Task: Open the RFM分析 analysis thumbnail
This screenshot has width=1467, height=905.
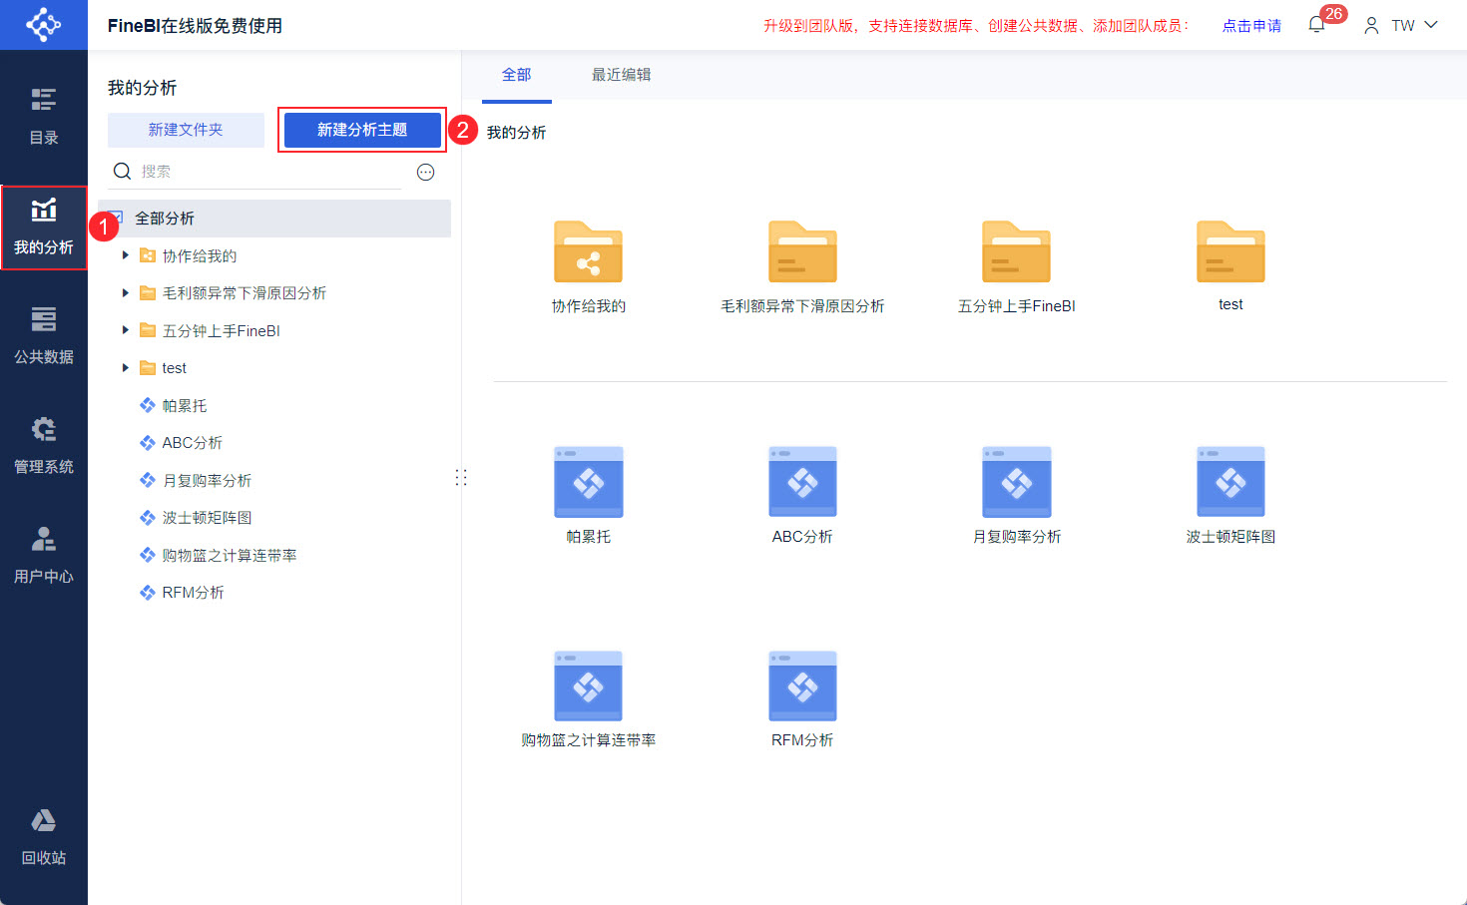Action: pos(802,686)
